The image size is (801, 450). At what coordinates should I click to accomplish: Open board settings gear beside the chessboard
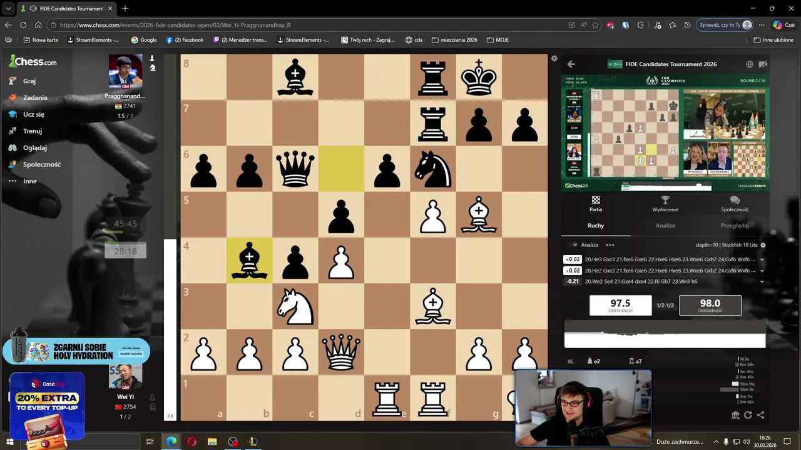pos(554,59)
